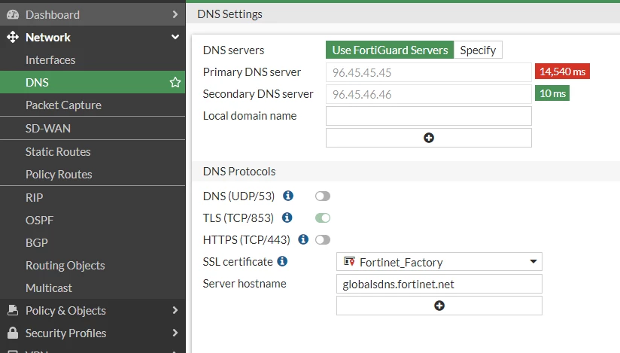Viewport: 620px width, 353px height.
Task: Click info icon beside TLS (TCP/853)
Action: 287,218
